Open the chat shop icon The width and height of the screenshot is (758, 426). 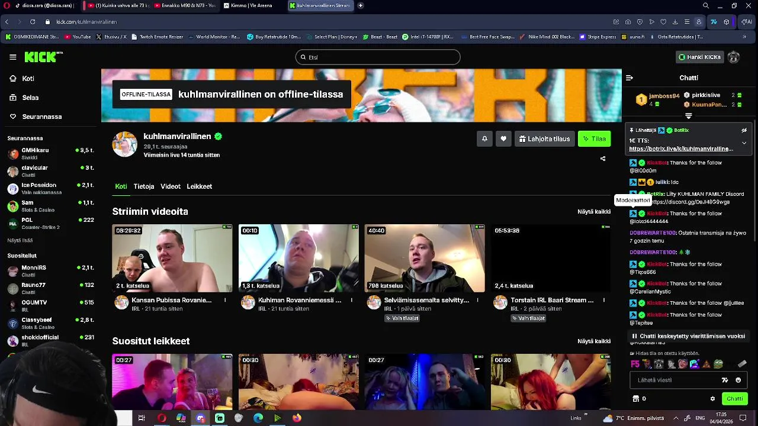point(636,399)
